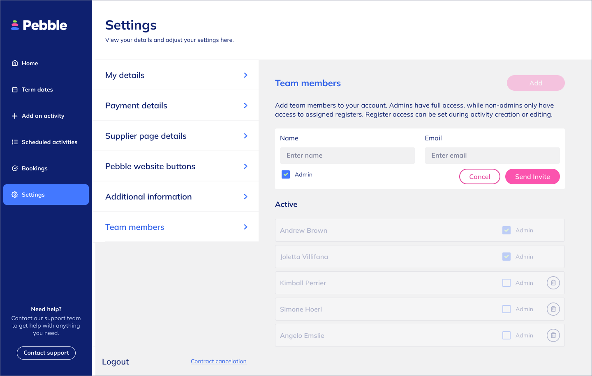Remove Simone Hoerl with trash icon
This screenshot has width=592, height=376.
pyautogui.click(x=553, y=309)
